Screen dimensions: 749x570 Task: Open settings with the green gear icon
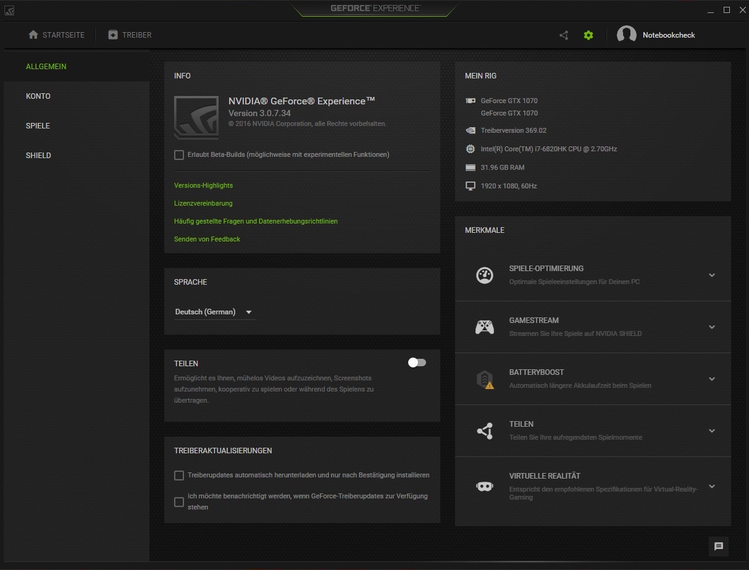point(588,35)
